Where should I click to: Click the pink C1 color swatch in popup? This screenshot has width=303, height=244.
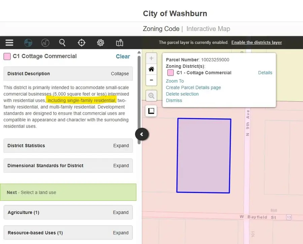[171, 73]
